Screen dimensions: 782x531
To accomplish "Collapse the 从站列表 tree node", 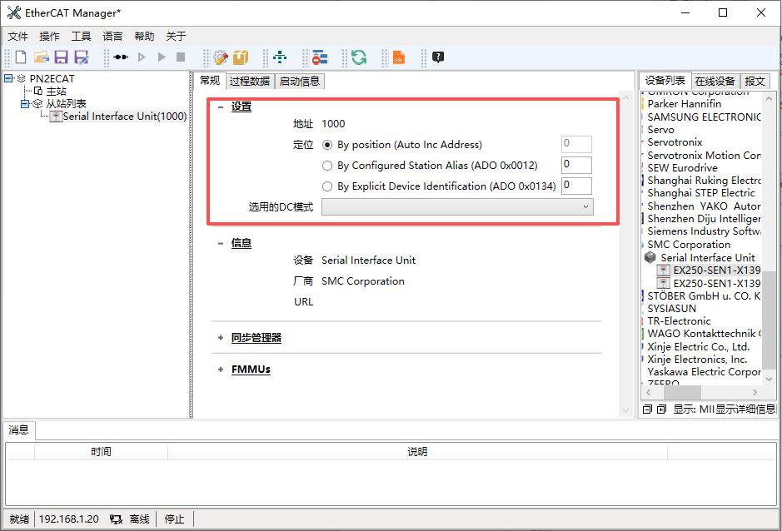I will coord(25,104).
